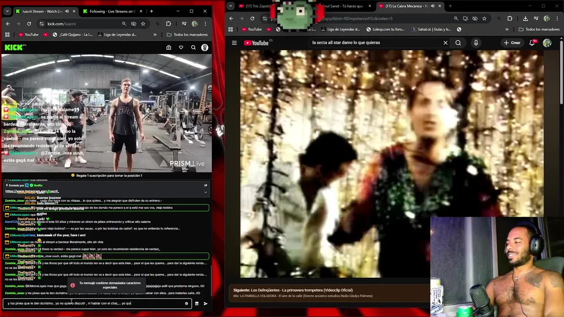The image size is (564, 317).
Task: Open the downloads icon in the YouTube window
Action: click(525, 18)
